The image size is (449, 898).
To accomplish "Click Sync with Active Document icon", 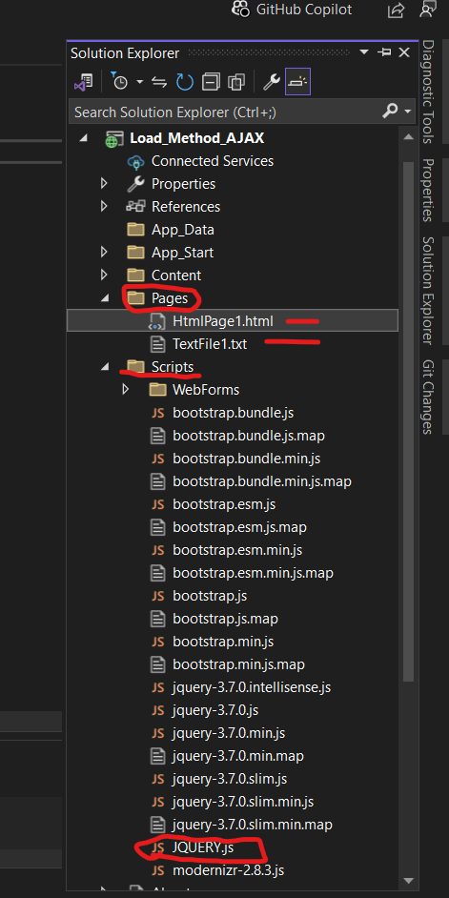I will point(158,83).
